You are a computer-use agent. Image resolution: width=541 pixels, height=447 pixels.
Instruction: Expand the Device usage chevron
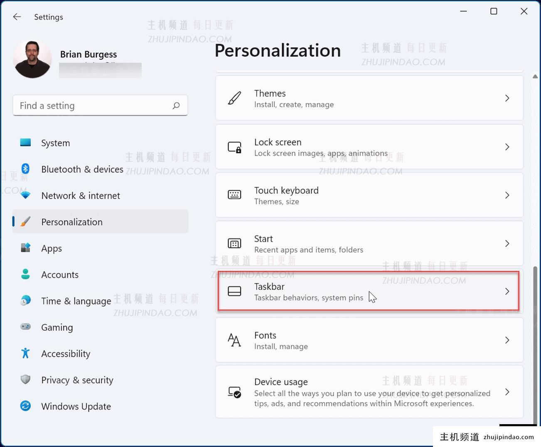(507, 392)
